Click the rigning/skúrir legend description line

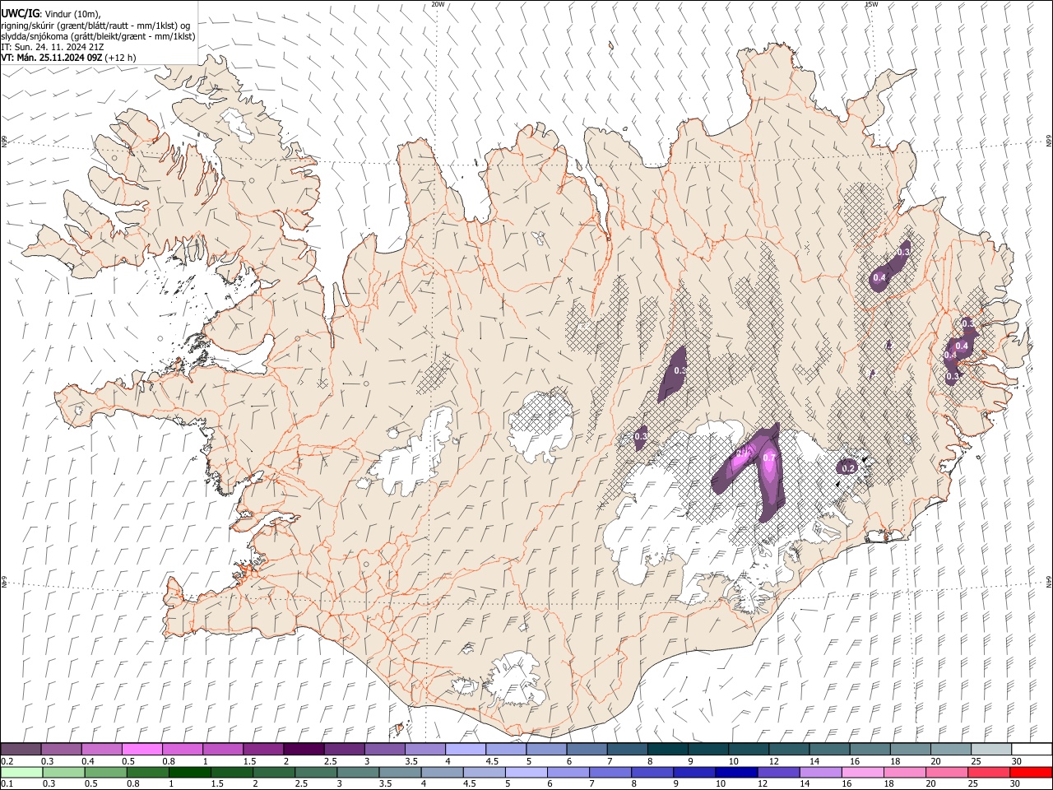[x=96, y=26]
